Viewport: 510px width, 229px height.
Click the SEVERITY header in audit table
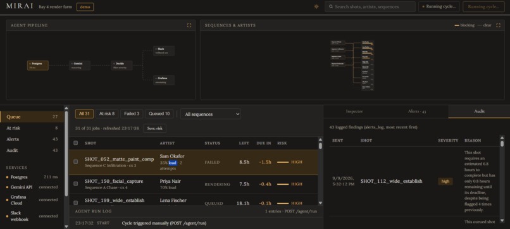448,140
